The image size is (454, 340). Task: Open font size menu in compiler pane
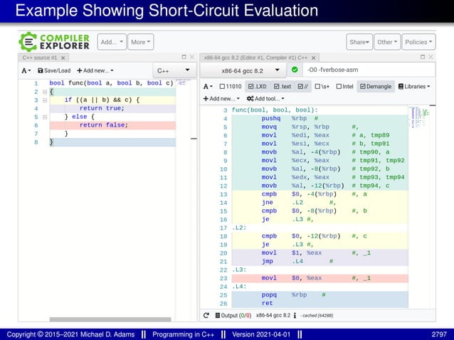pyautogui.click(x=208, y=87)
